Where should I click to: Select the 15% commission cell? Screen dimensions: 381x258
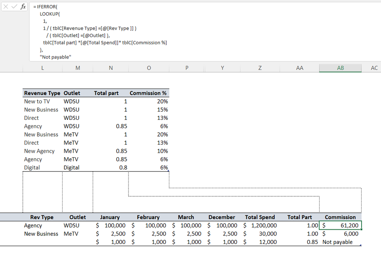149,110
